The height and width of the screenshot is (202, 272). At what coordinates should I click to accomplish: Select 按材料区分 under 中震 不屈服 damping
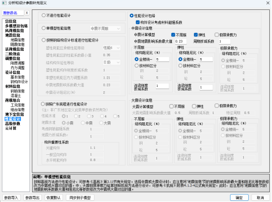click(137, 65)
